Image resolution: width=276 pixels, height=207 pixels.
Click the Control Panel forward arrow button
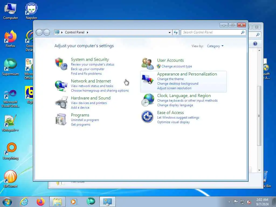click(47, 32)
